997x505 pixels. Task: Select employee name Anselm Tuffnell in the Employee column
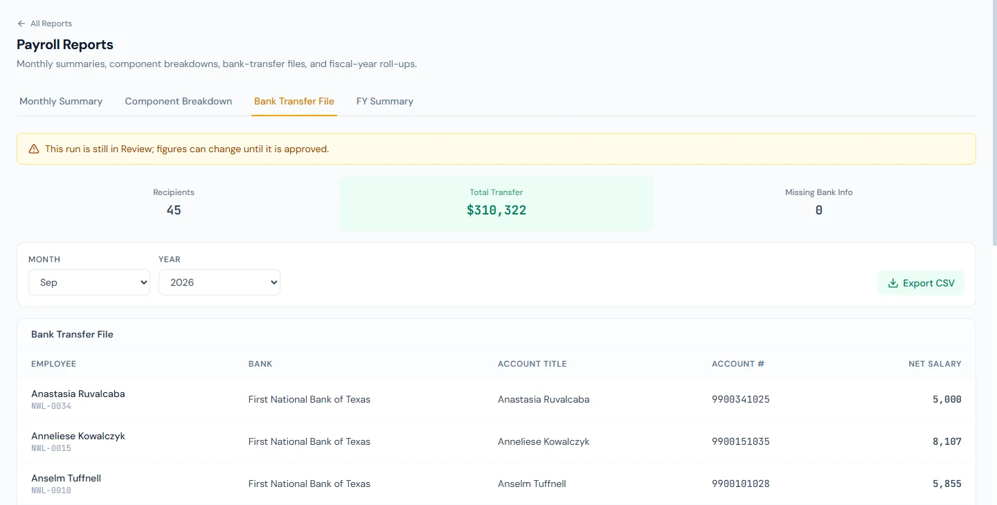tap(66, 478)
